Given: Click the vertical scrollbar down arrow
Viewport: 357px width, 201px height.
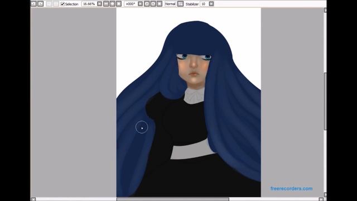Looking at the screenshot, I should (x=325, y=195).
